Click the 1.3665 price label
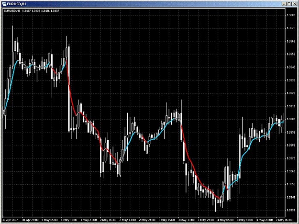The width and height of the screenshot is (299, 224). (x=291, y=41)
